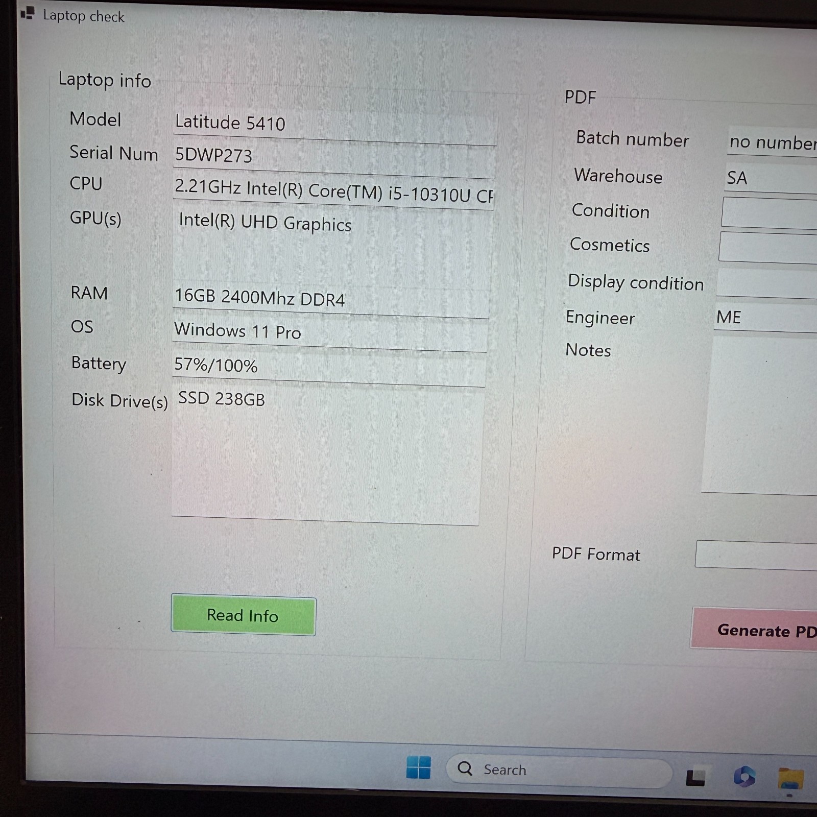Click the Batch number field
Viewport: 817px width, 817px height.
coord(772,142)
